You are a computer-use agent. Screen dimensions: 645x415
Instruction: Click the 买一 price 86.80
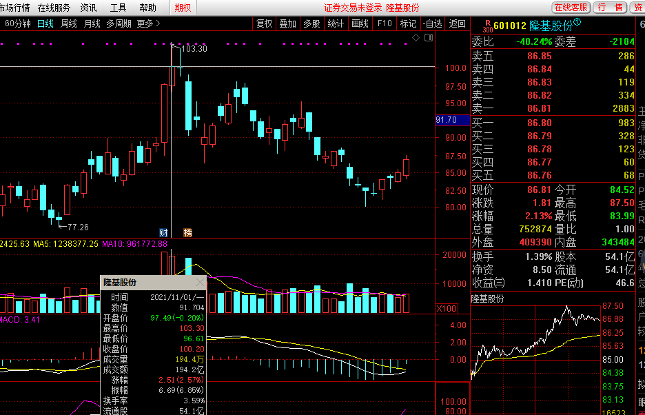point(540,123)
